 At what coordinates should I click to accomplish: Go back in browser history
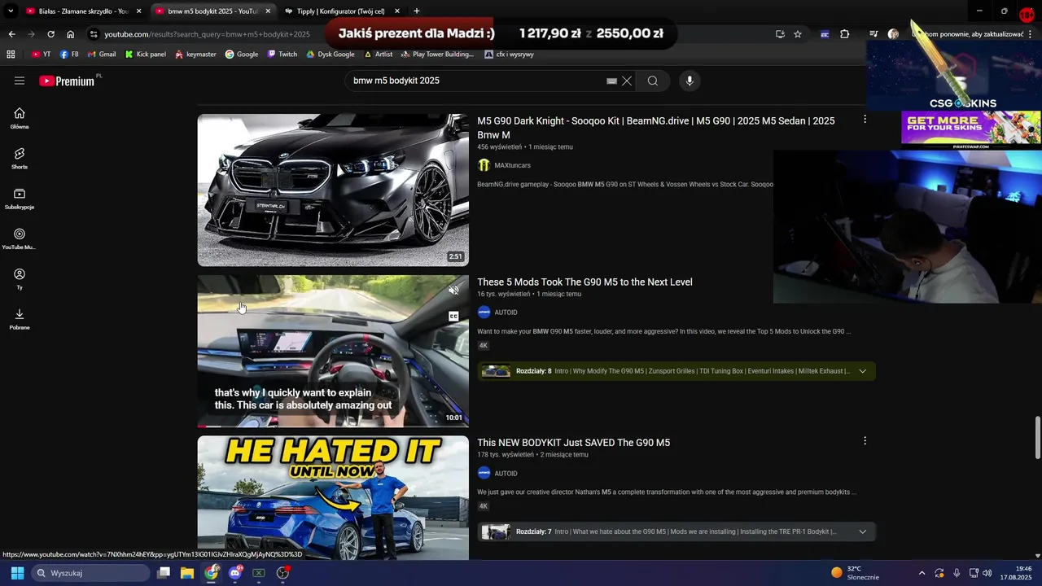click(11, 34)
